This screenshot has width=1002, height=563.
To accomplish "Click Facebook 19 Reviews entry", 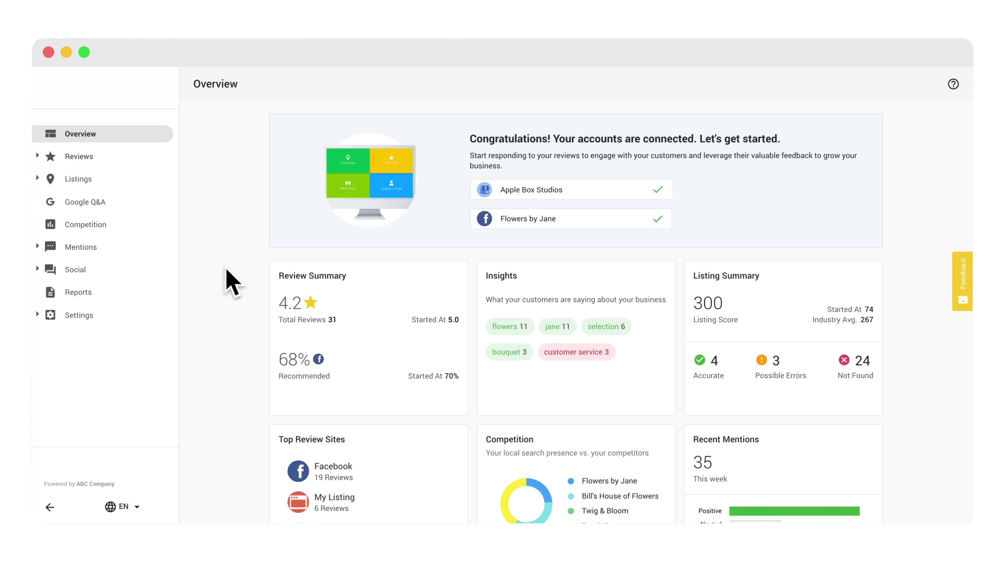I will tap(333, 471).
